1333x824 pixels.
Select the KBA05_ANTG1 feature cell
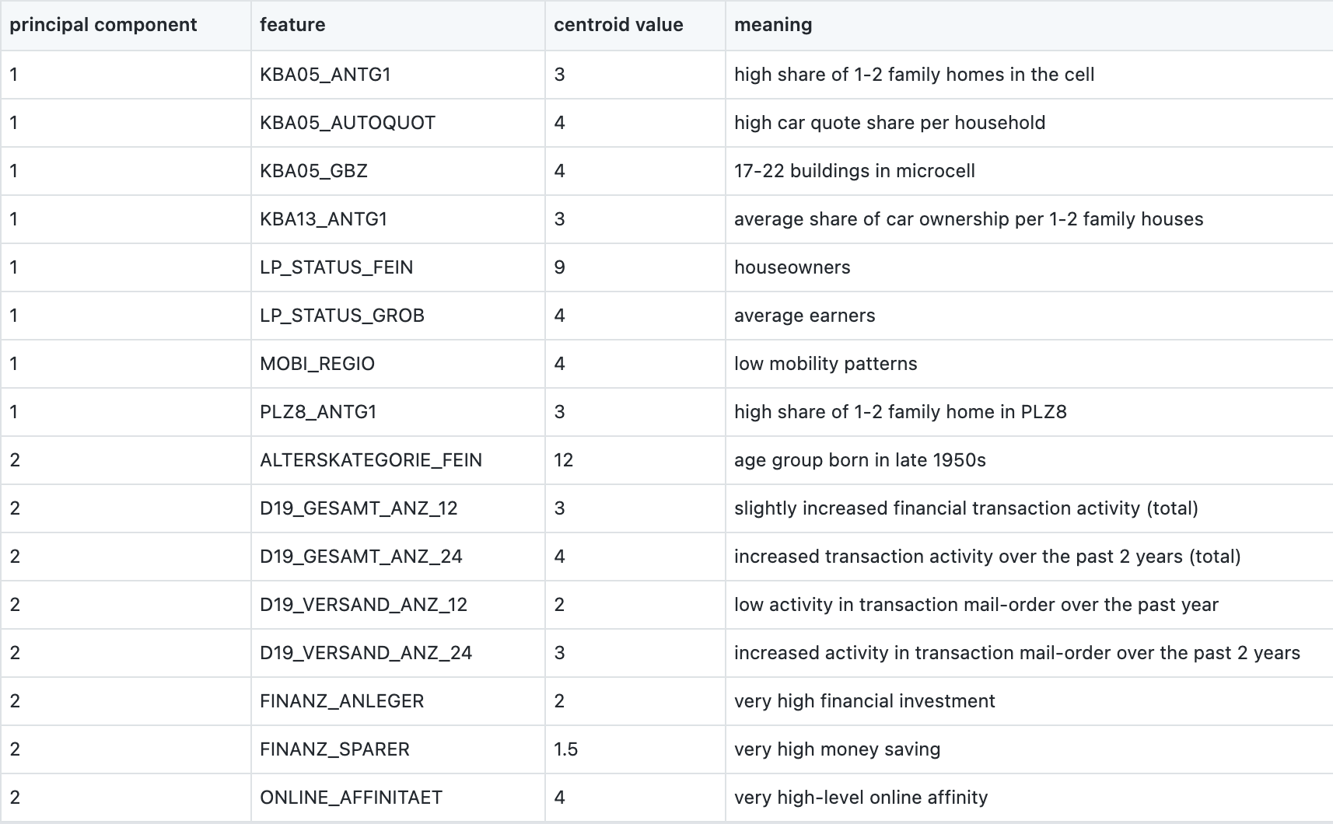pos(325,75)
